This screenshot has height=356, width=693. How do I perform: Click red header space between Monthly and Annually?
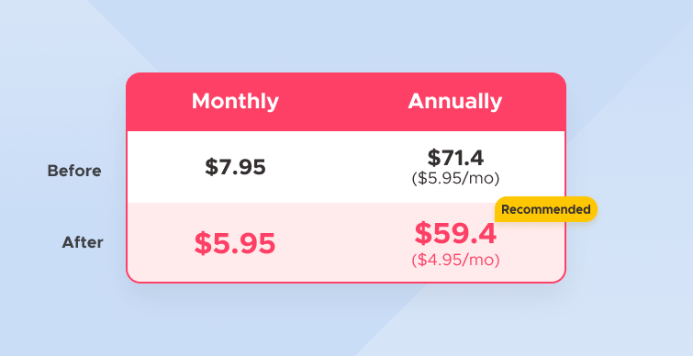click(343, 102)
